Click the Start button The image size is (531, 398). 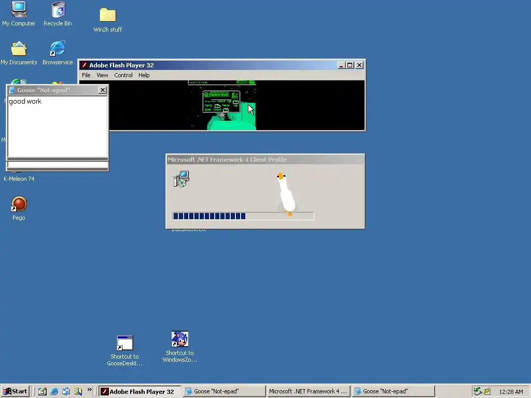pos(15,391)
